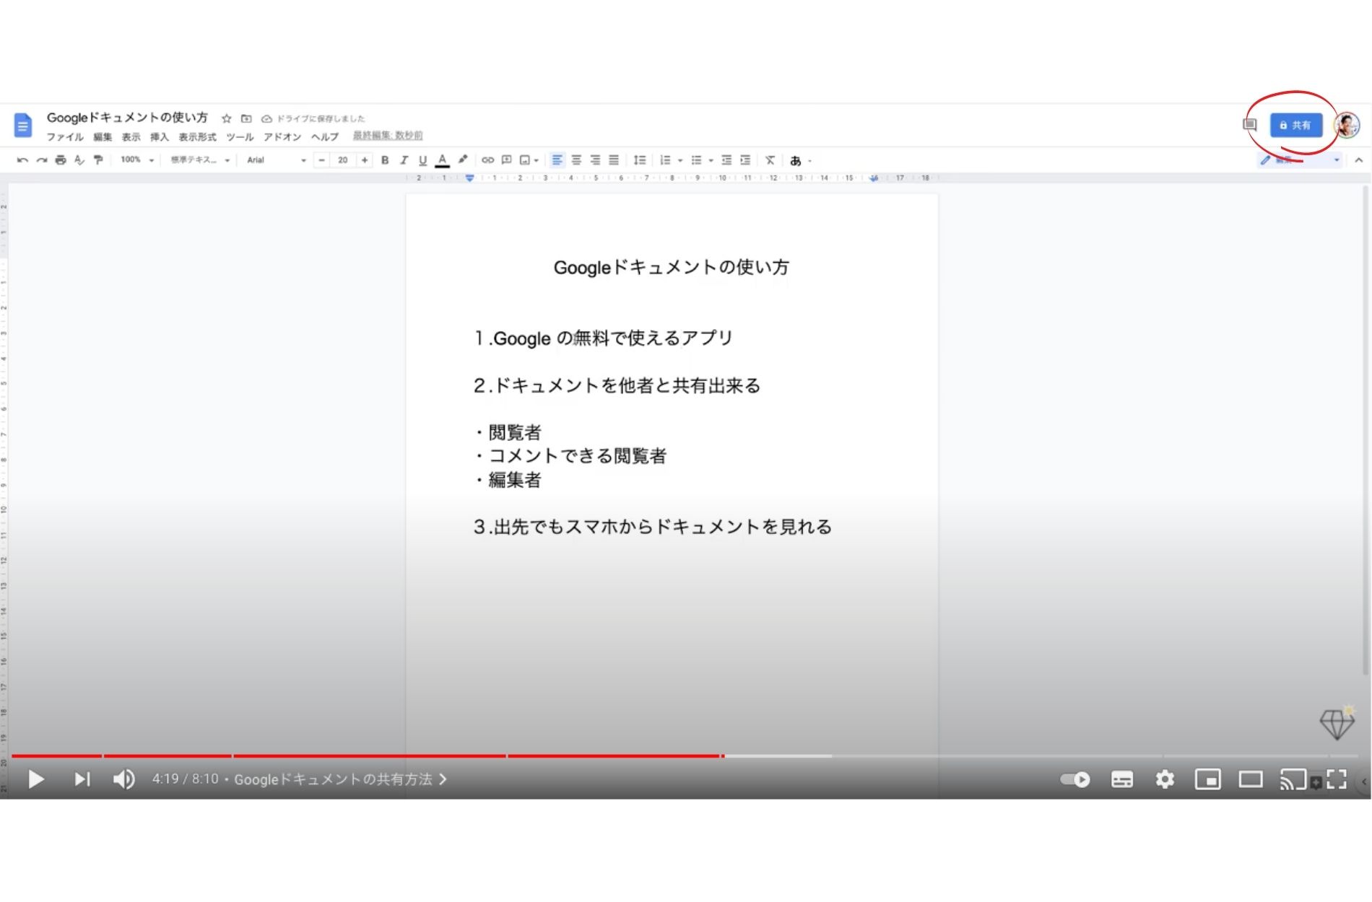Insert a link using the chain icon
Image resolution: width=1372 pixels, height=902 pixels.
tap(488, 160)
